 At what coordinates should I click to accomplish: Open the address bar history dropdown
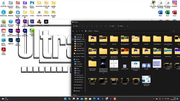point(170,31)
